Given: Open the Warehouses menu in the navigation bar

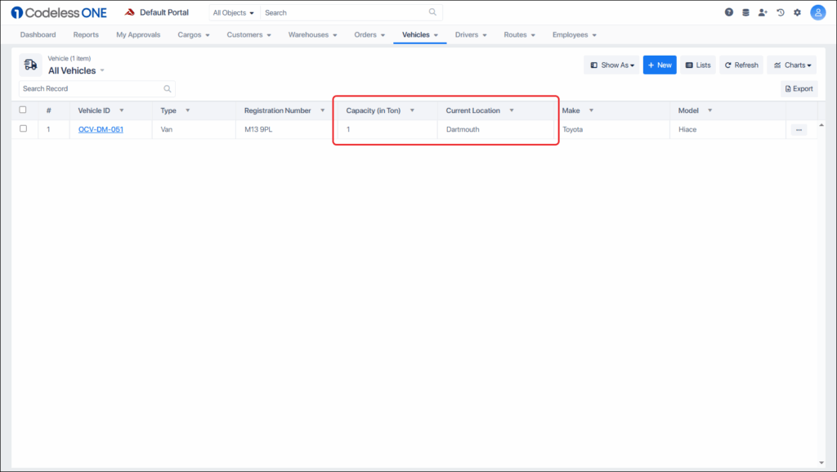Looking at the screenshot, I should (311, 34).
